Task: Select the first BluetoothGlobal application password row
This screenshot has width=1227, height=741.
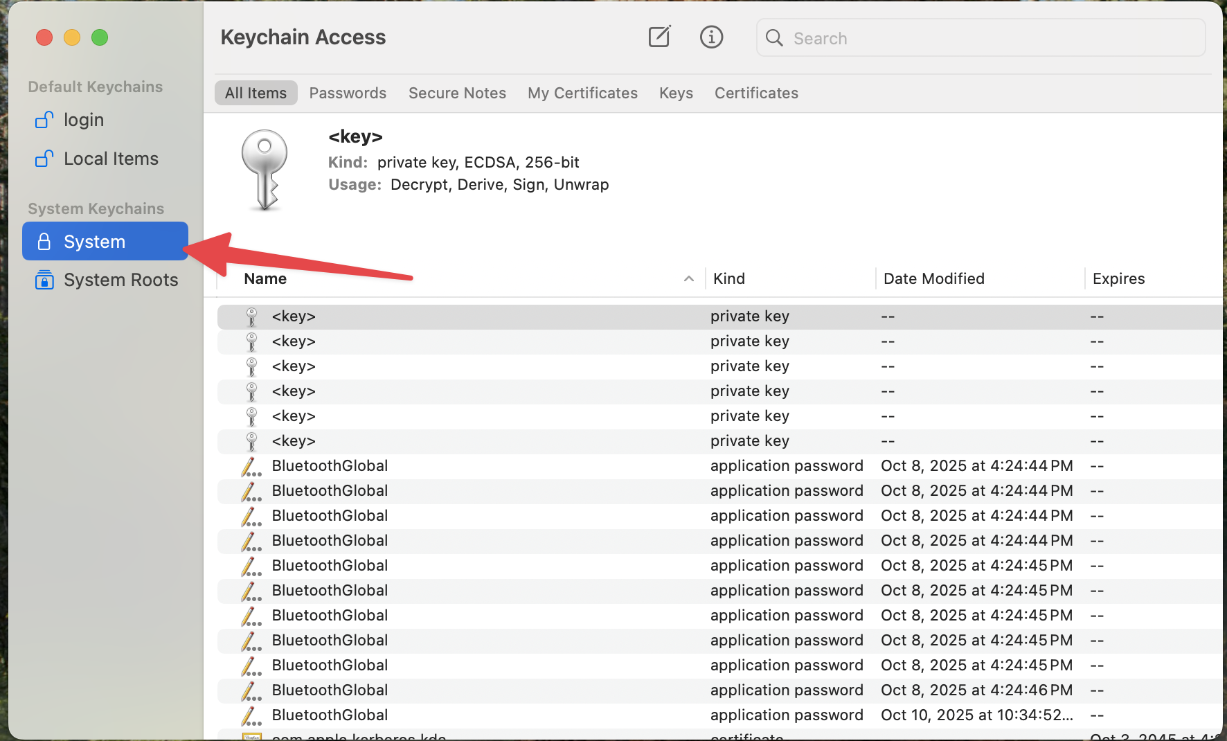Action: click(330, 465)
